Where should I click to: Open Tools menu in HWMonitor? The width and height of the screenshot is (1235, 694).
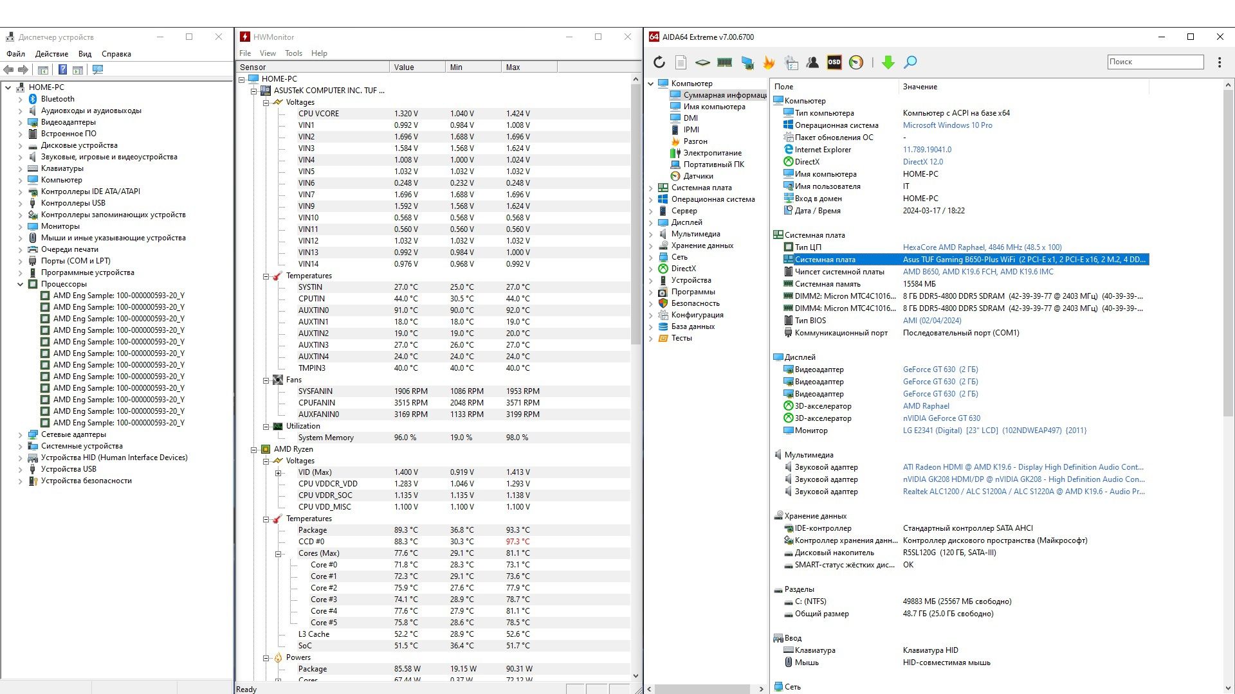click(x=293, y=53)
